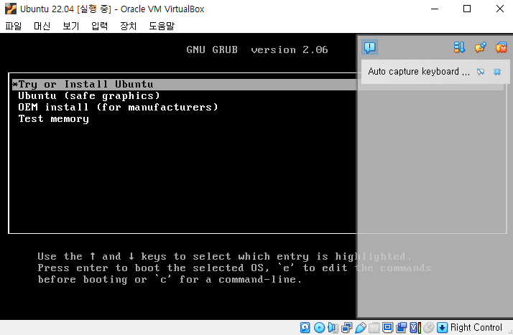Open the USB devices indicator
513x335 pixels.
(361, 328)
